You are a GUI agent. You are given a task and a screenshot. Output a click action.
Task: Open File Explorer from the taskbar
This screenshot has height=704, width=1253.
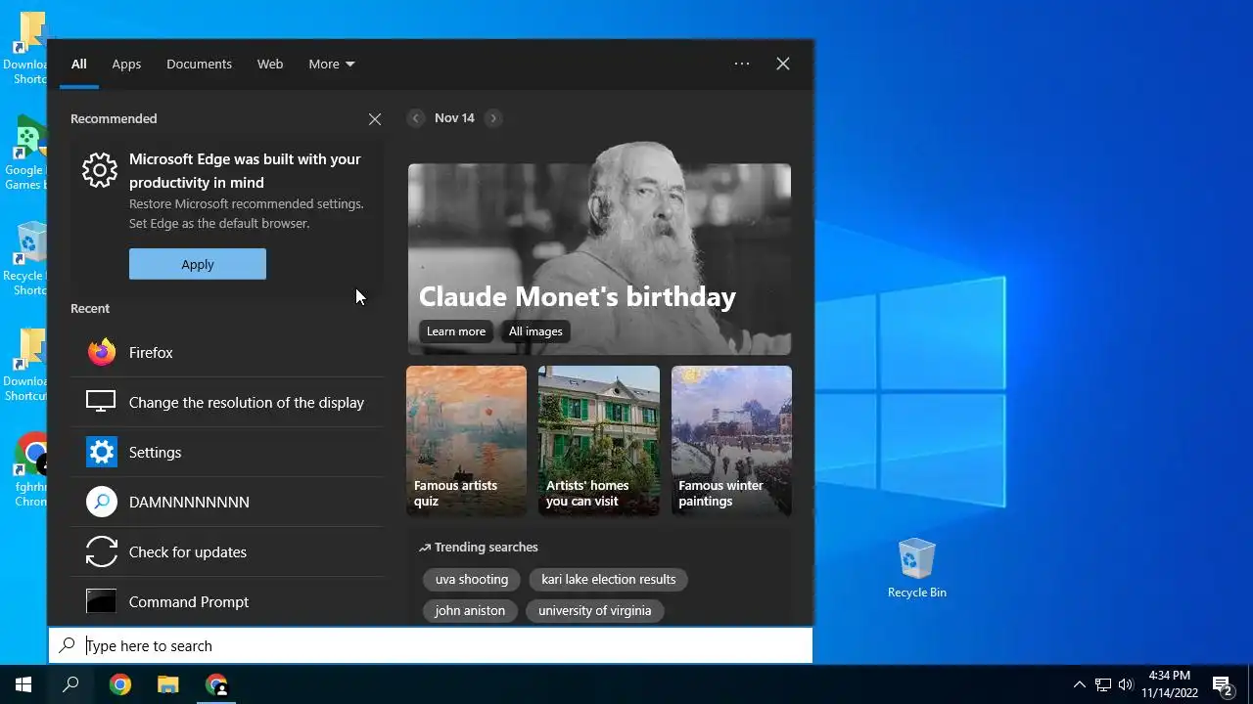coord(168,684)
